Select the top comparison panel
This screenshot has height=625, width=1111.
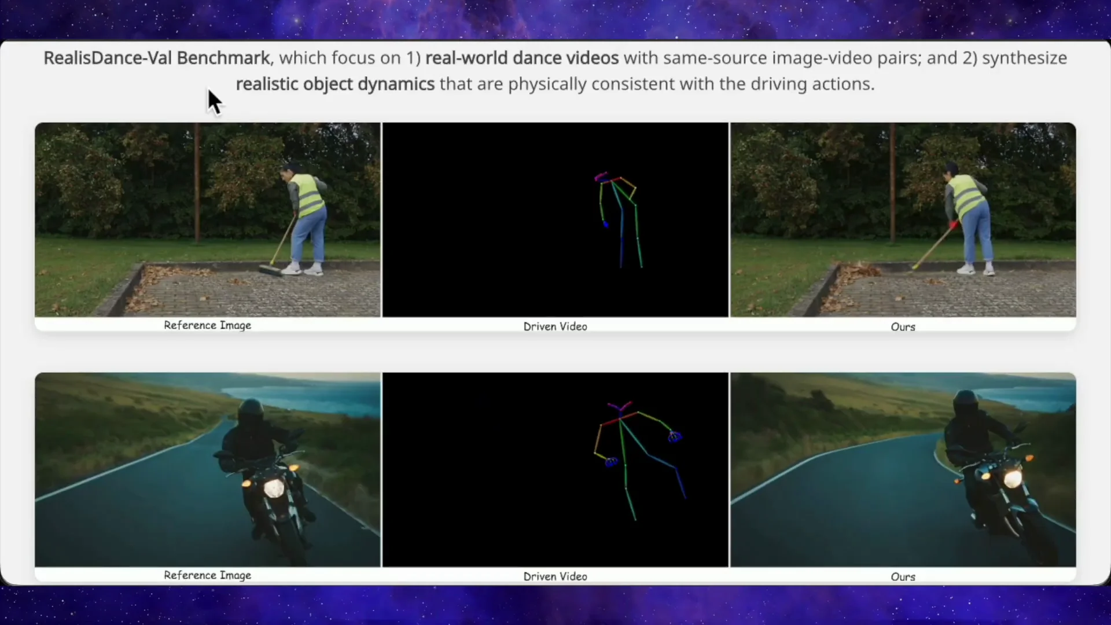tap(554, 226)
